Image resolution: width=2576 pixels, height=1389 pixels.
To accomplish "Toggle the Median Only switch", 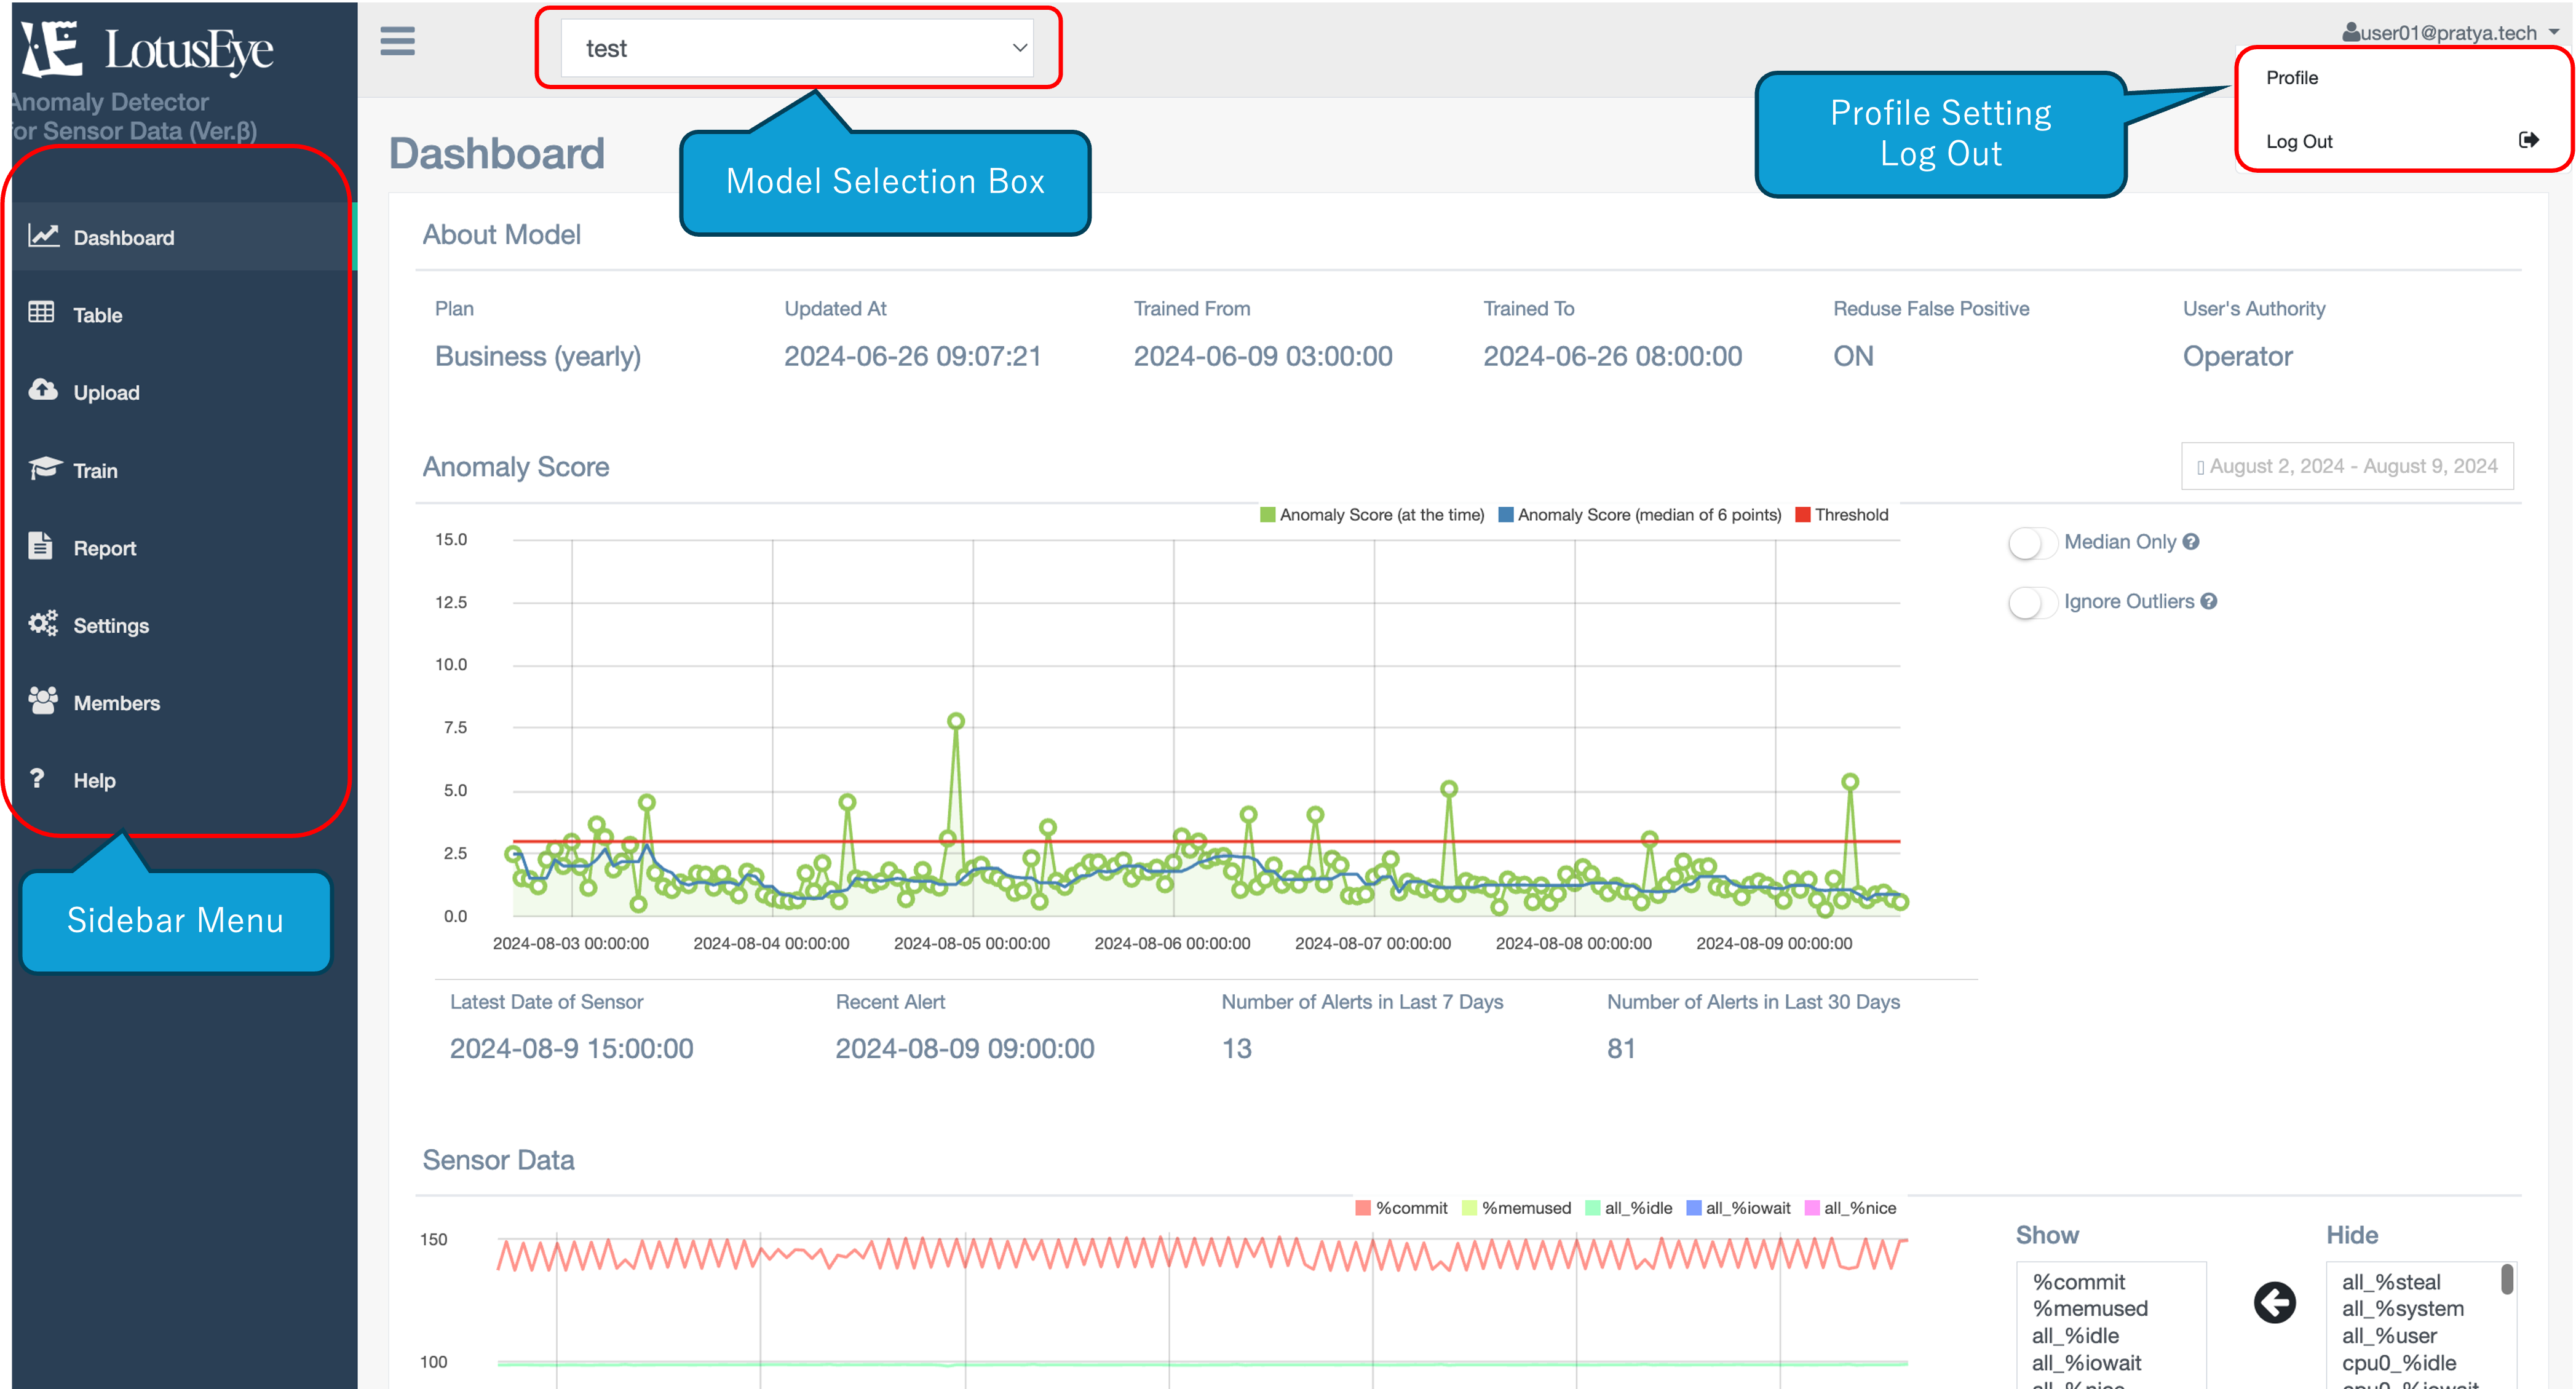I will click(2032, 543).
